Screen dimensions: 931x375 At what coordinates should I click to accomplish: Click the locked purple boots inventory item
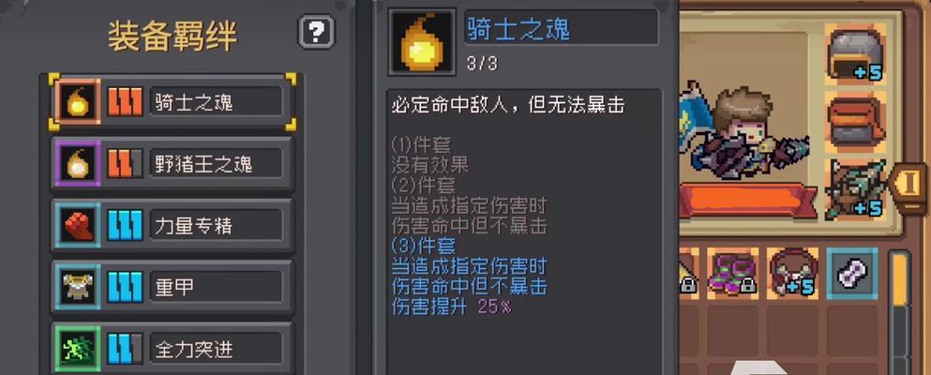(x=732, y=273)
